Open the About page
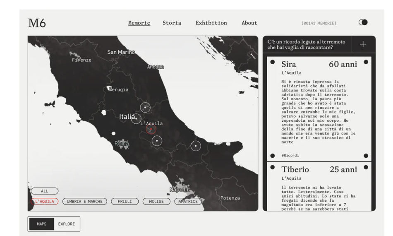393x236 pixels. (x=249, y=23)
